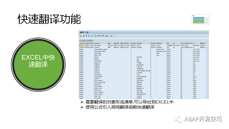
Task: Click the bullet starting 使用公式引入网络翻译函数
Action: pyautogui.click(x=120, y=107)
